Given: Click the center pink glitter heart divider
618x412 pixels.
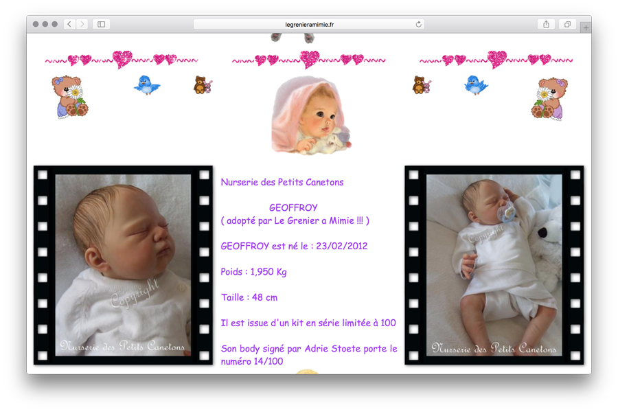Looking at the screenshot, I should [309, 60].
